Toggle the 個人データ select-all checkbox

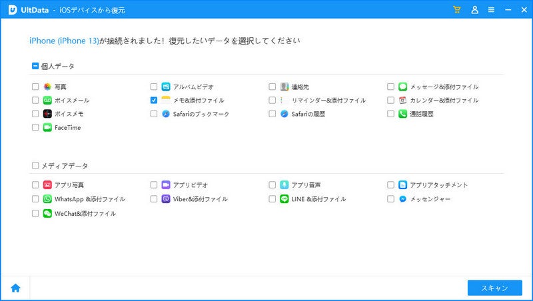35,66
